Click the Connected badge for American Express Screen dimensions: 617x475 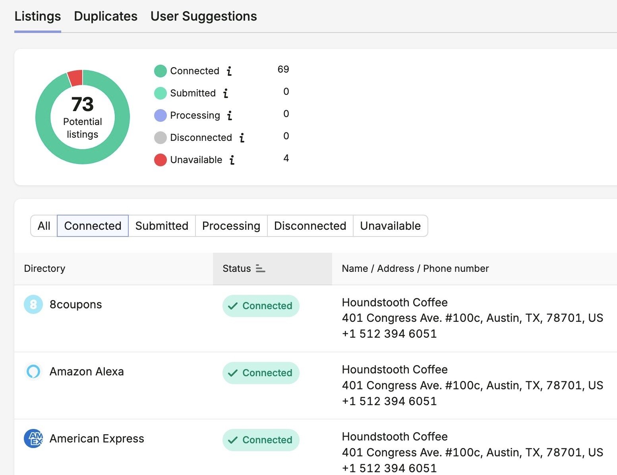point(261,440)
